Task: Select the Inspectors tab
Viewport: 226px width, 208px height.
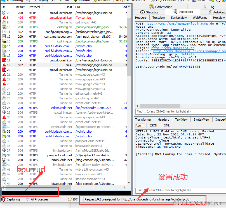Action: (x=183, y=12)
